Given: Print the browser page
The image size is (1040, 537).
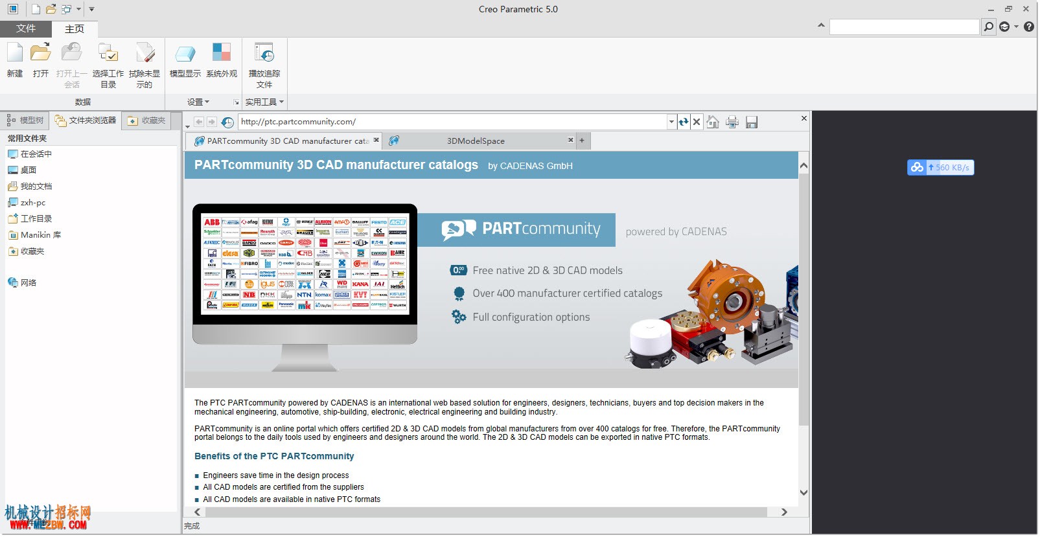Looking at the screenshot, I should [x=732, y=122].
